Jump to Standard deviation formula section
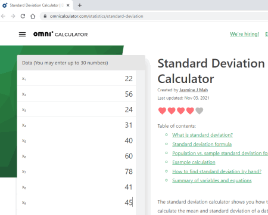Viewport: 268px width, 215px height. coord(202,144)
